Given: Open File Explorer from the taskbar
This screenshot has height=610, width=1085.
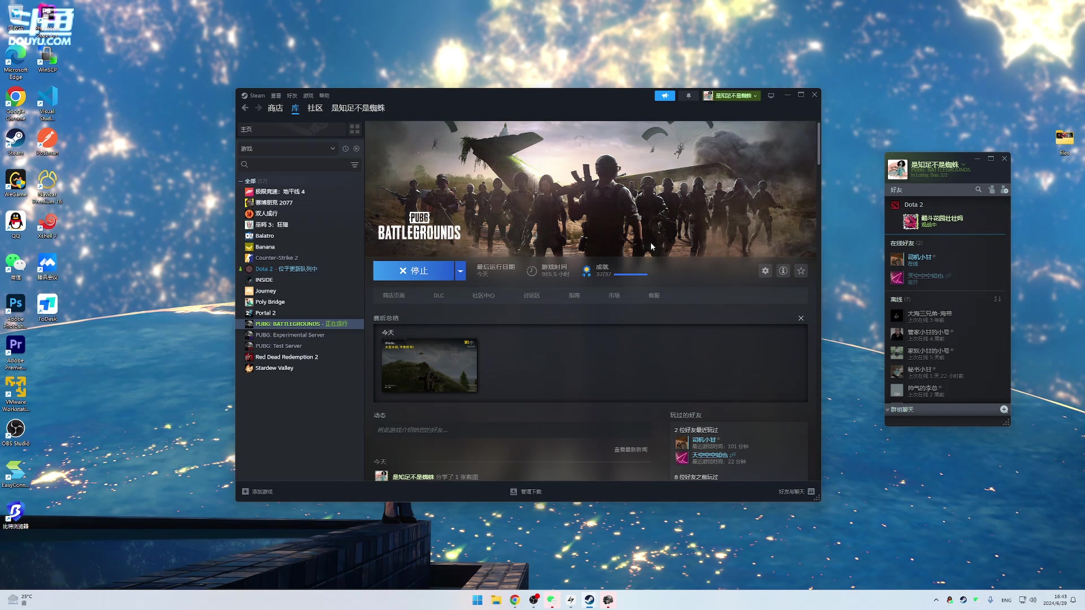Looking at the screenshot, I should pos(496,600).
